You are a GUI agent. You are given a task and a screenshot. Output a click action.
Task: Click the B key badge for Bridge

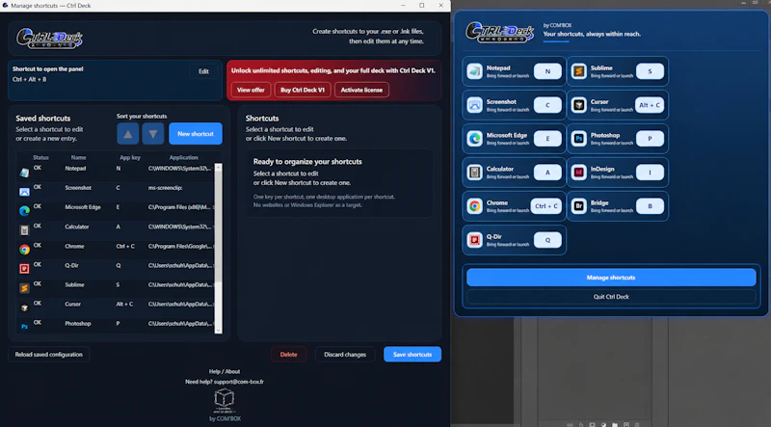[650, 206]
